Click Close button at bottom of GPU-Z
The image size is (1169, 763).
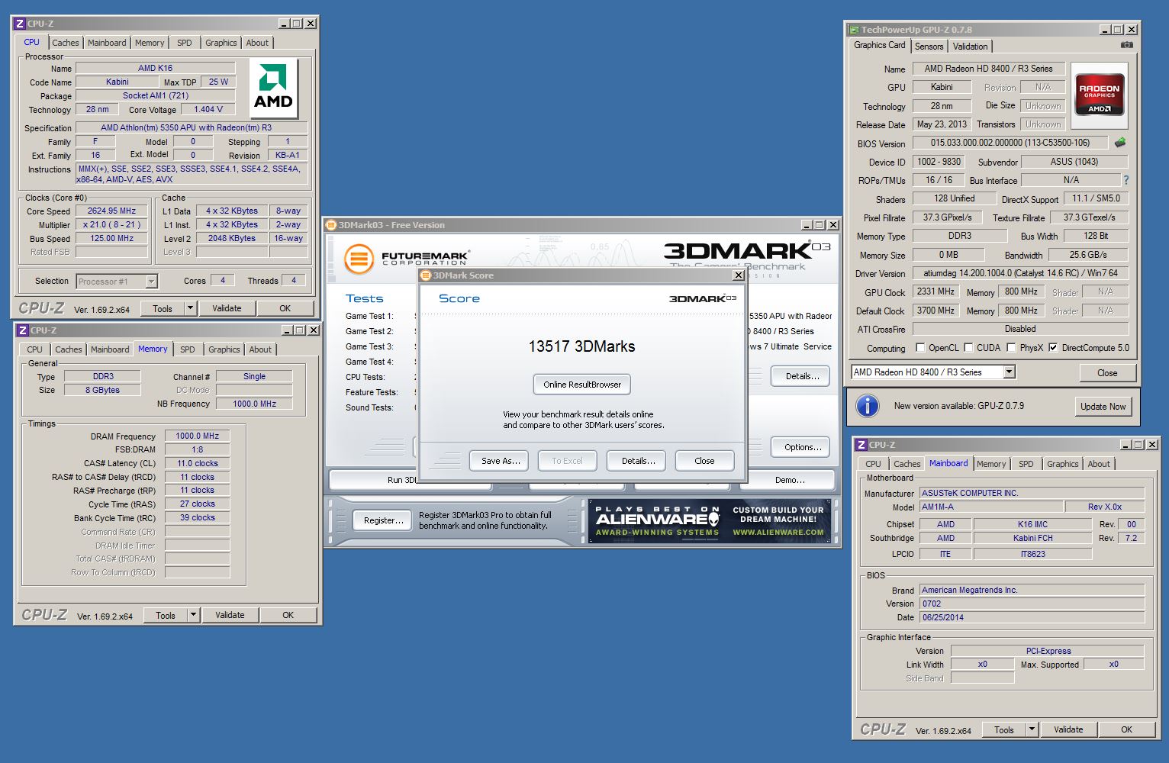tap(1107, 373)
